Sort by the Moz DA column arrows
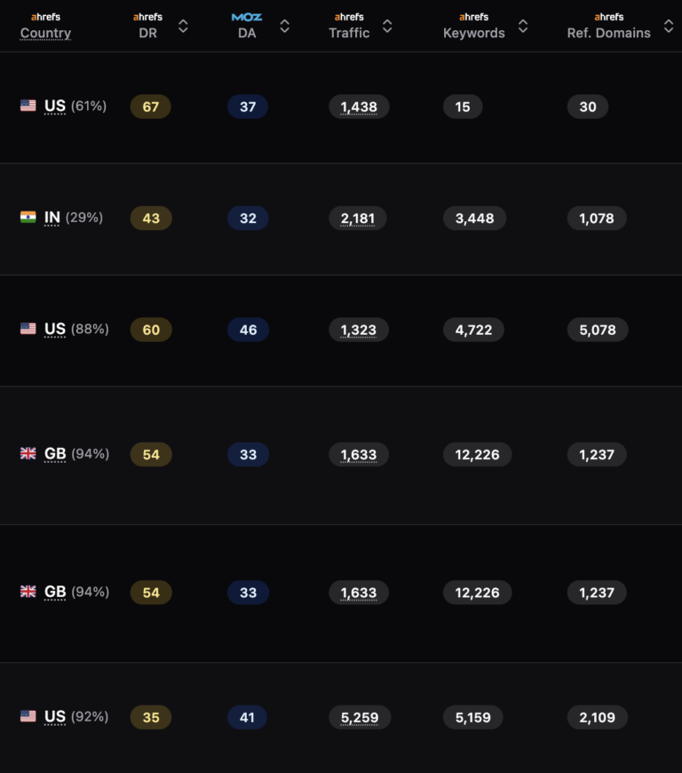The height and width of the screenshot is (773, 682). click(284, 26)
